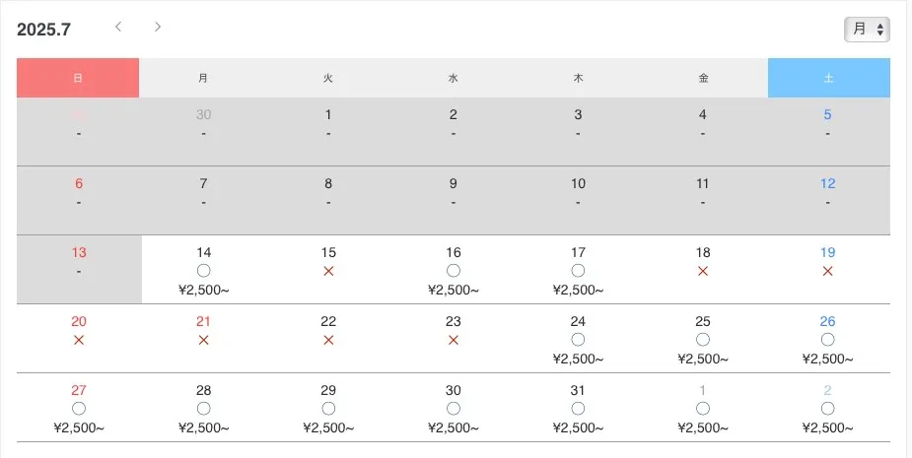912x458 pixels.
Task: Go to previous month with left arrow
Action: coord(118,27)
